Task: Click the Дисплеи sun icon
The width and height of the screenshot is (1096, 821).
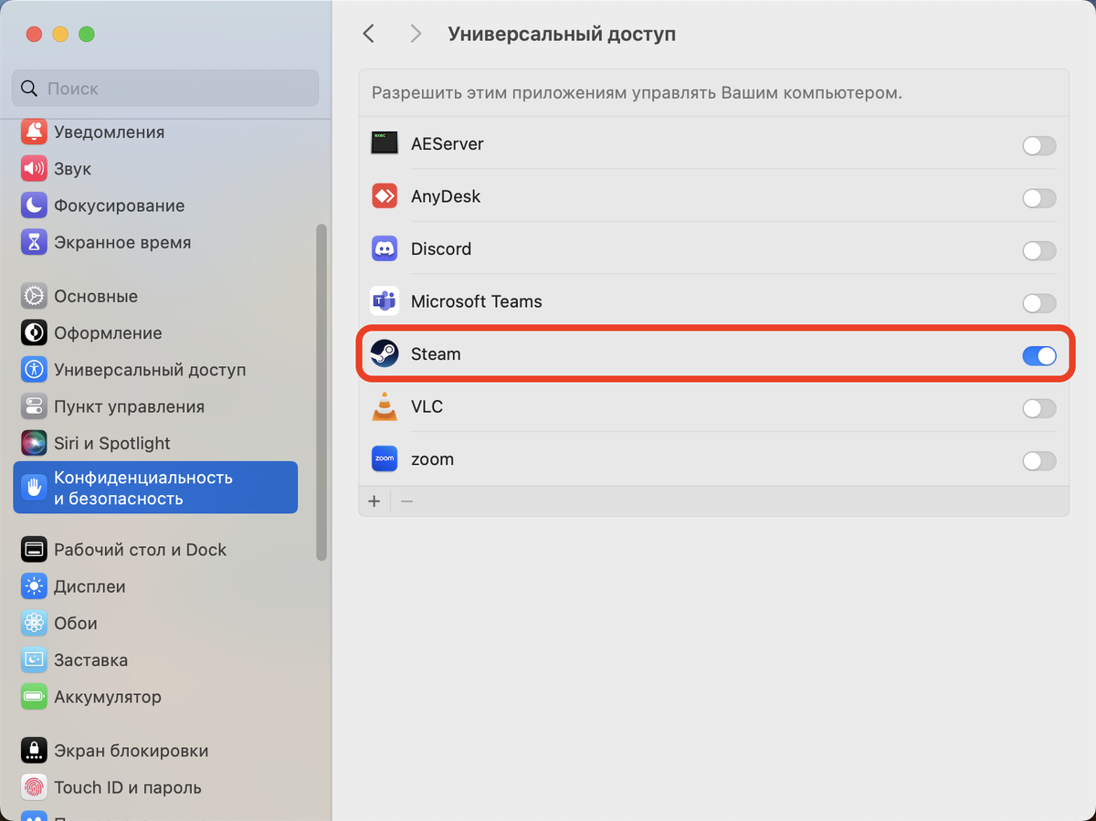Action: click(x=34, y=586)
